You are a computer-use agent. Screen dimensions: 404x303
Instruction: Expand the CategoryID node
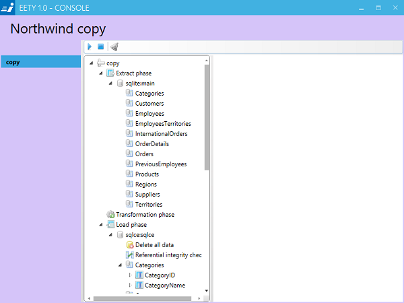coord(130,275)
